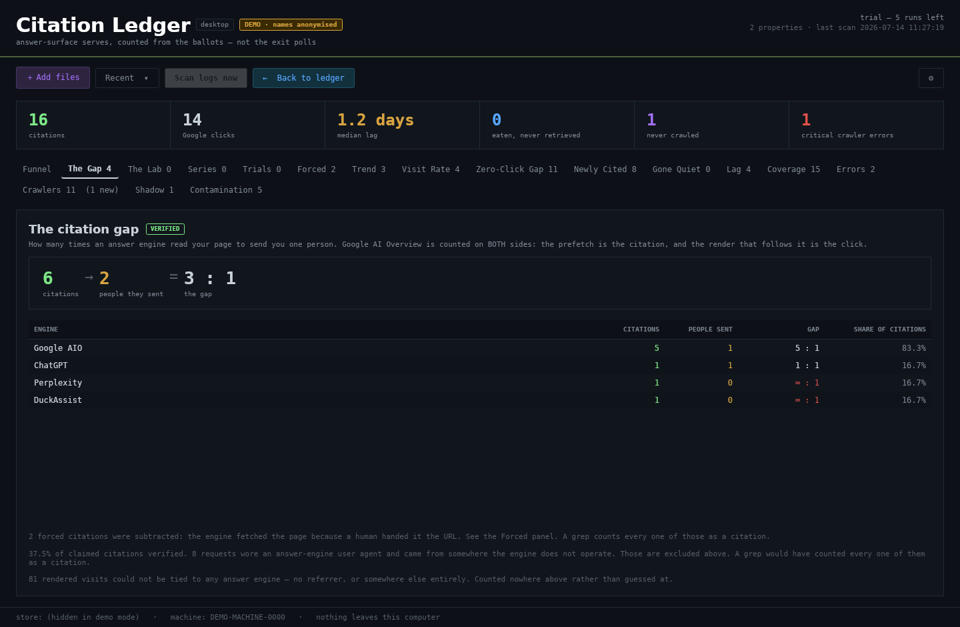Open Newly Cited 8 tab

click(605, 169)
